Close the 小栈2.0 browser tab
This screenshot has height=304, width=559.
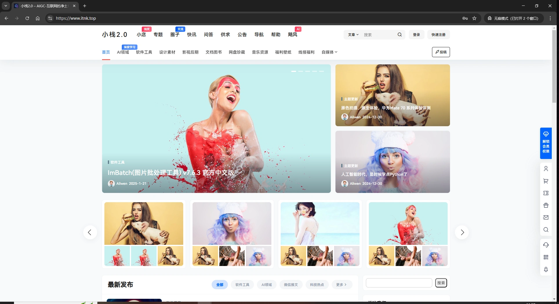click(74, 6)
